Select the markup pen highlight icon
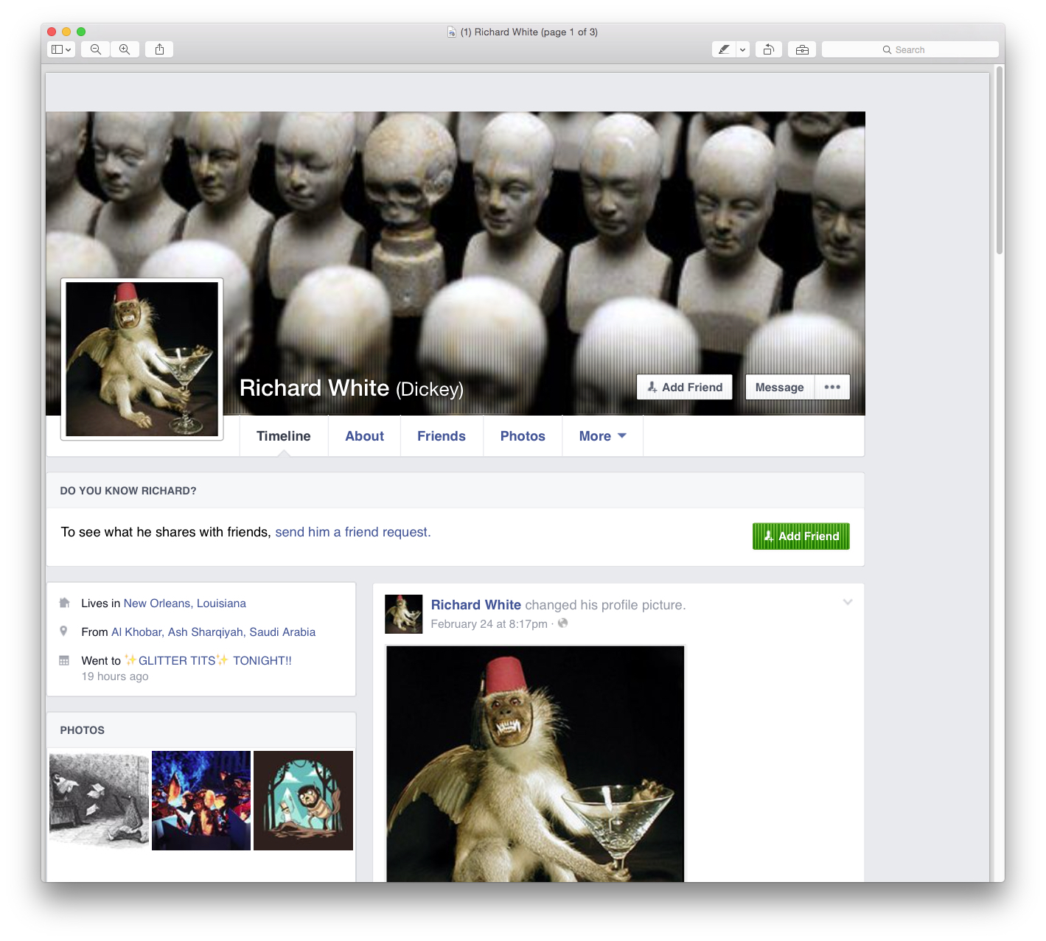 click(x=724, y=49)
